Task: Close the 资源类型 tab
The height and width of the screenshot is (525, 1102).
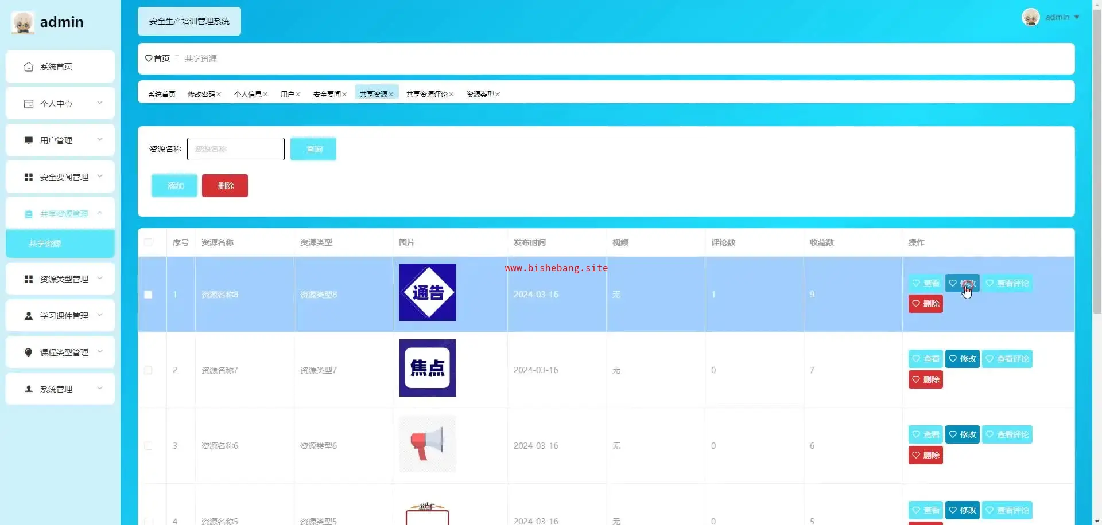Action: pos(498,95)
